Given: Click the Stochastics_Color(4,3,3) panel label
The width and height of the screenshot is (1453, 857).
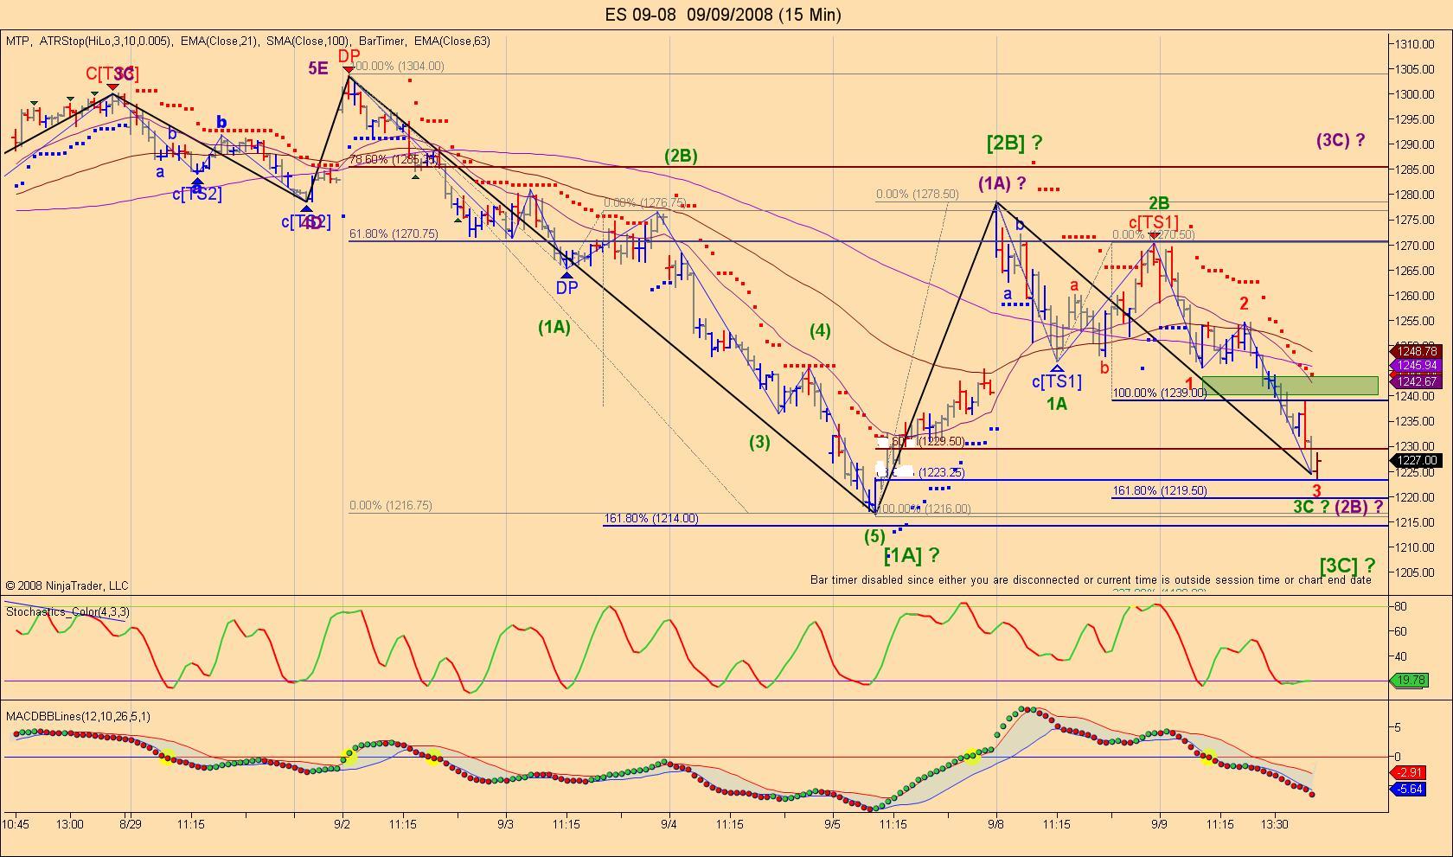Looking at the screenshot, I should [x=68, y=611].
